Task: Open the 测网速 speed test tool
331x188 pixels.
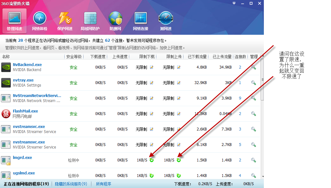Action: click(x=166, y=21)
